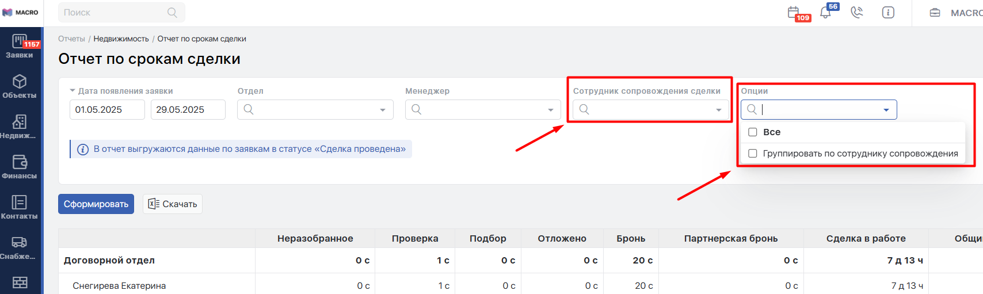Click the phone calls icon in header
Screen dimensions: 983x294
[x=857, y=13]
